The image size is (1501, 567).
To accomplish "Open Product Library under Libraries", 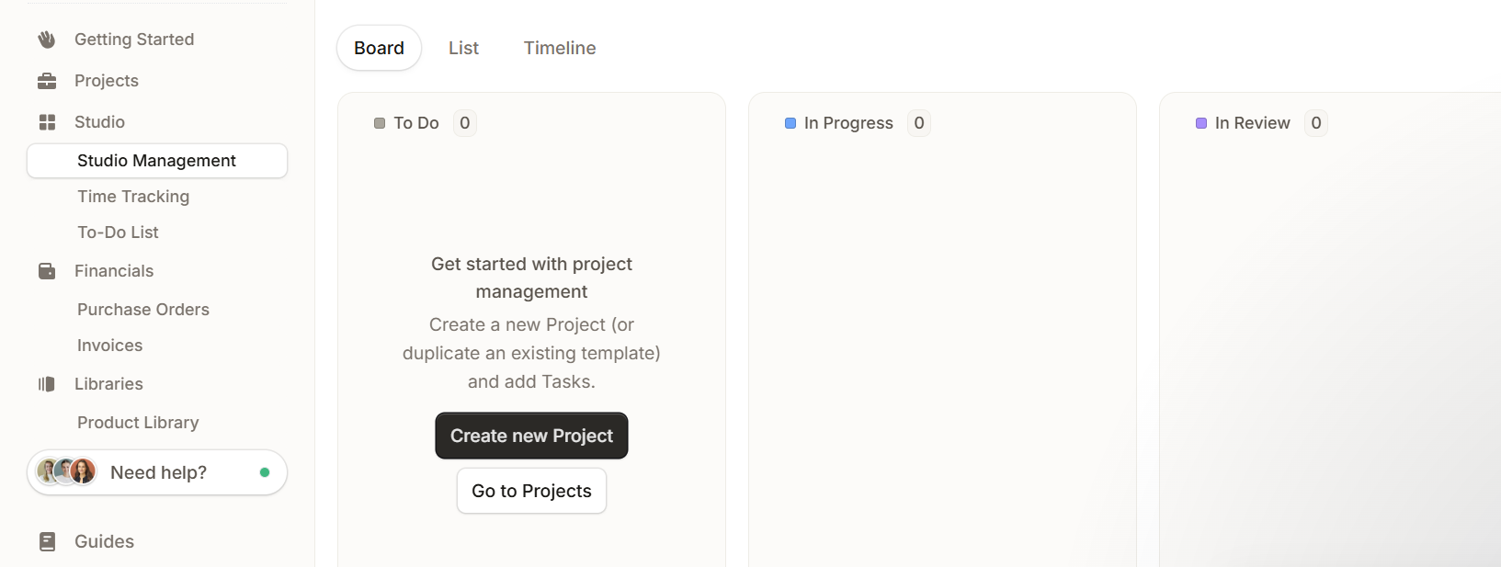I will pos(138,423).
